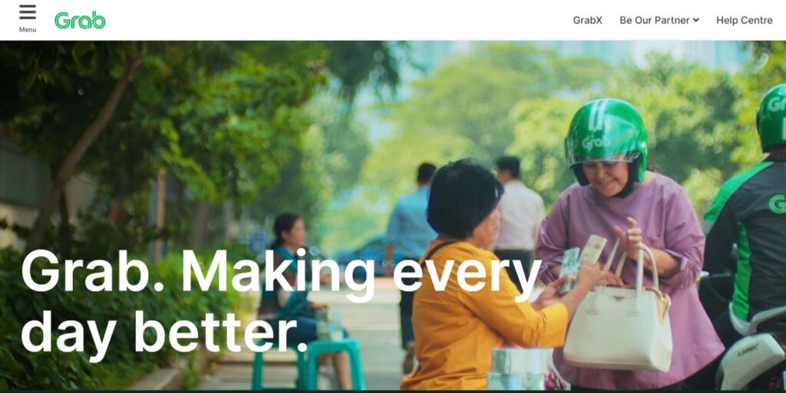Click the partial green helmet at right edge
This screenshot has height=393, width=786.
[x=772, y=119]
